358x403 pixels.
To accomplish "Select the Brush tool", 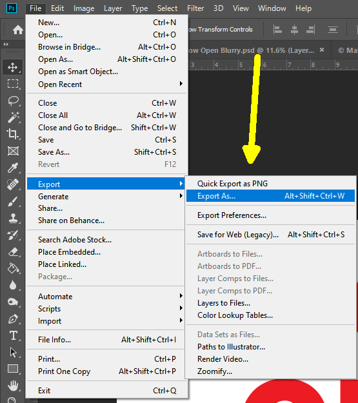I will click(13, 201).
